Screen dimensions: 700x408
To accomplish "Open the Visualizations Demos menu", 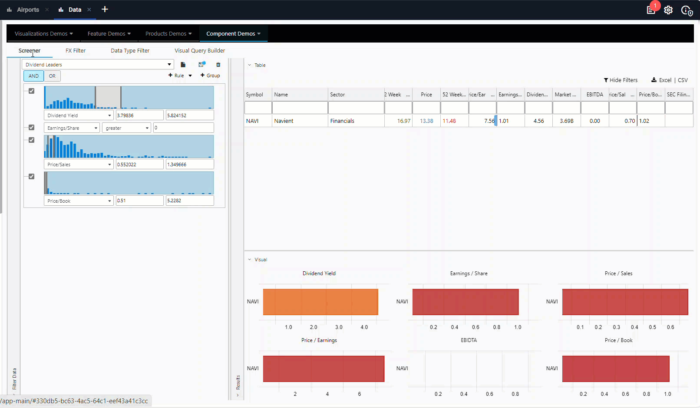I will pyautogui.click(x=43, y=34).
